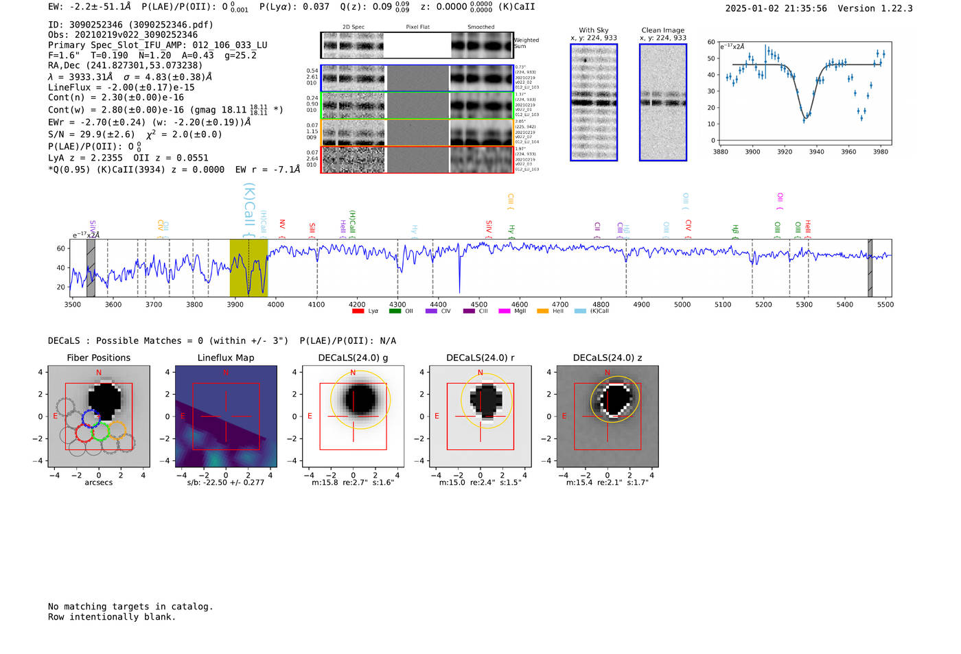Click the "Version 1.22.3" label

(x=875, y=8)
